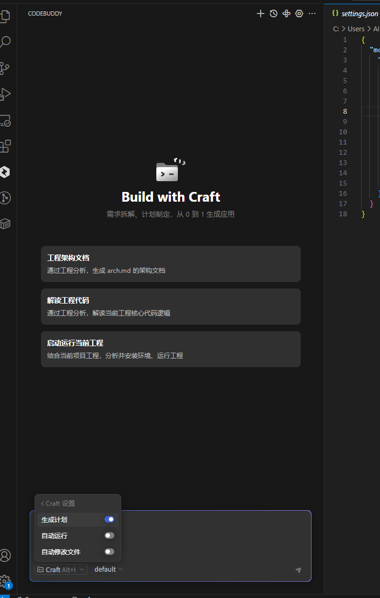Open the more actions ellipsis menu
Viewport: 380px width, 598px height.
pos(312,13)
